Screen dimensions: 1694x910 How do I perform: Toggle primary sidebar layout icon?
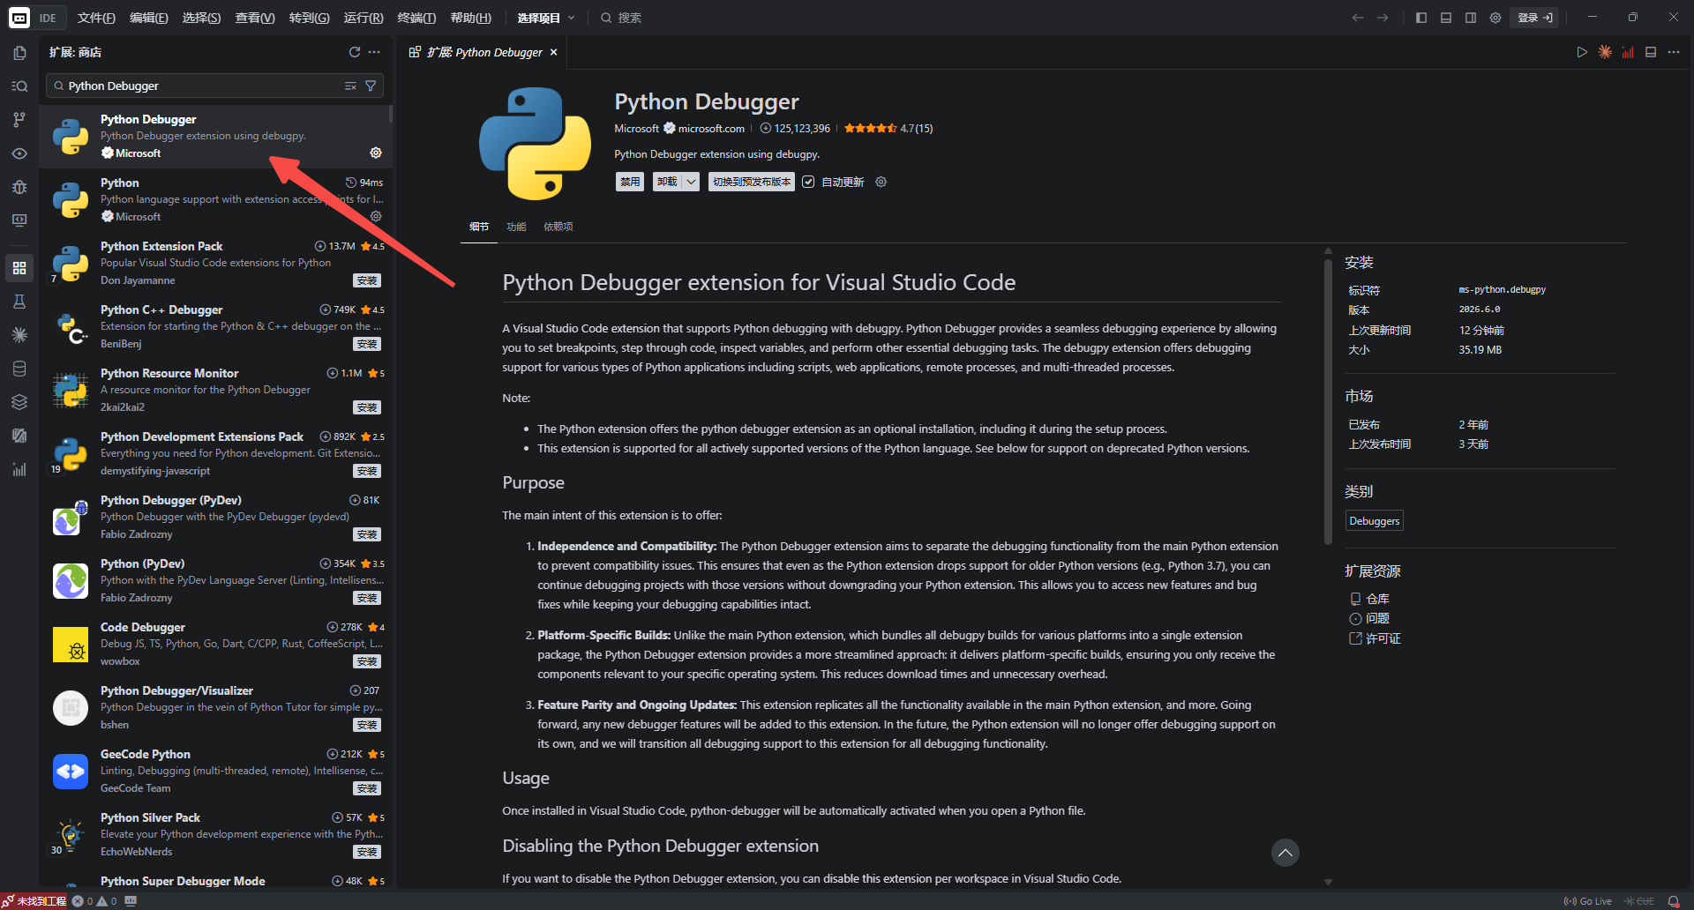pyautogui.click(x=1421, y=18)
